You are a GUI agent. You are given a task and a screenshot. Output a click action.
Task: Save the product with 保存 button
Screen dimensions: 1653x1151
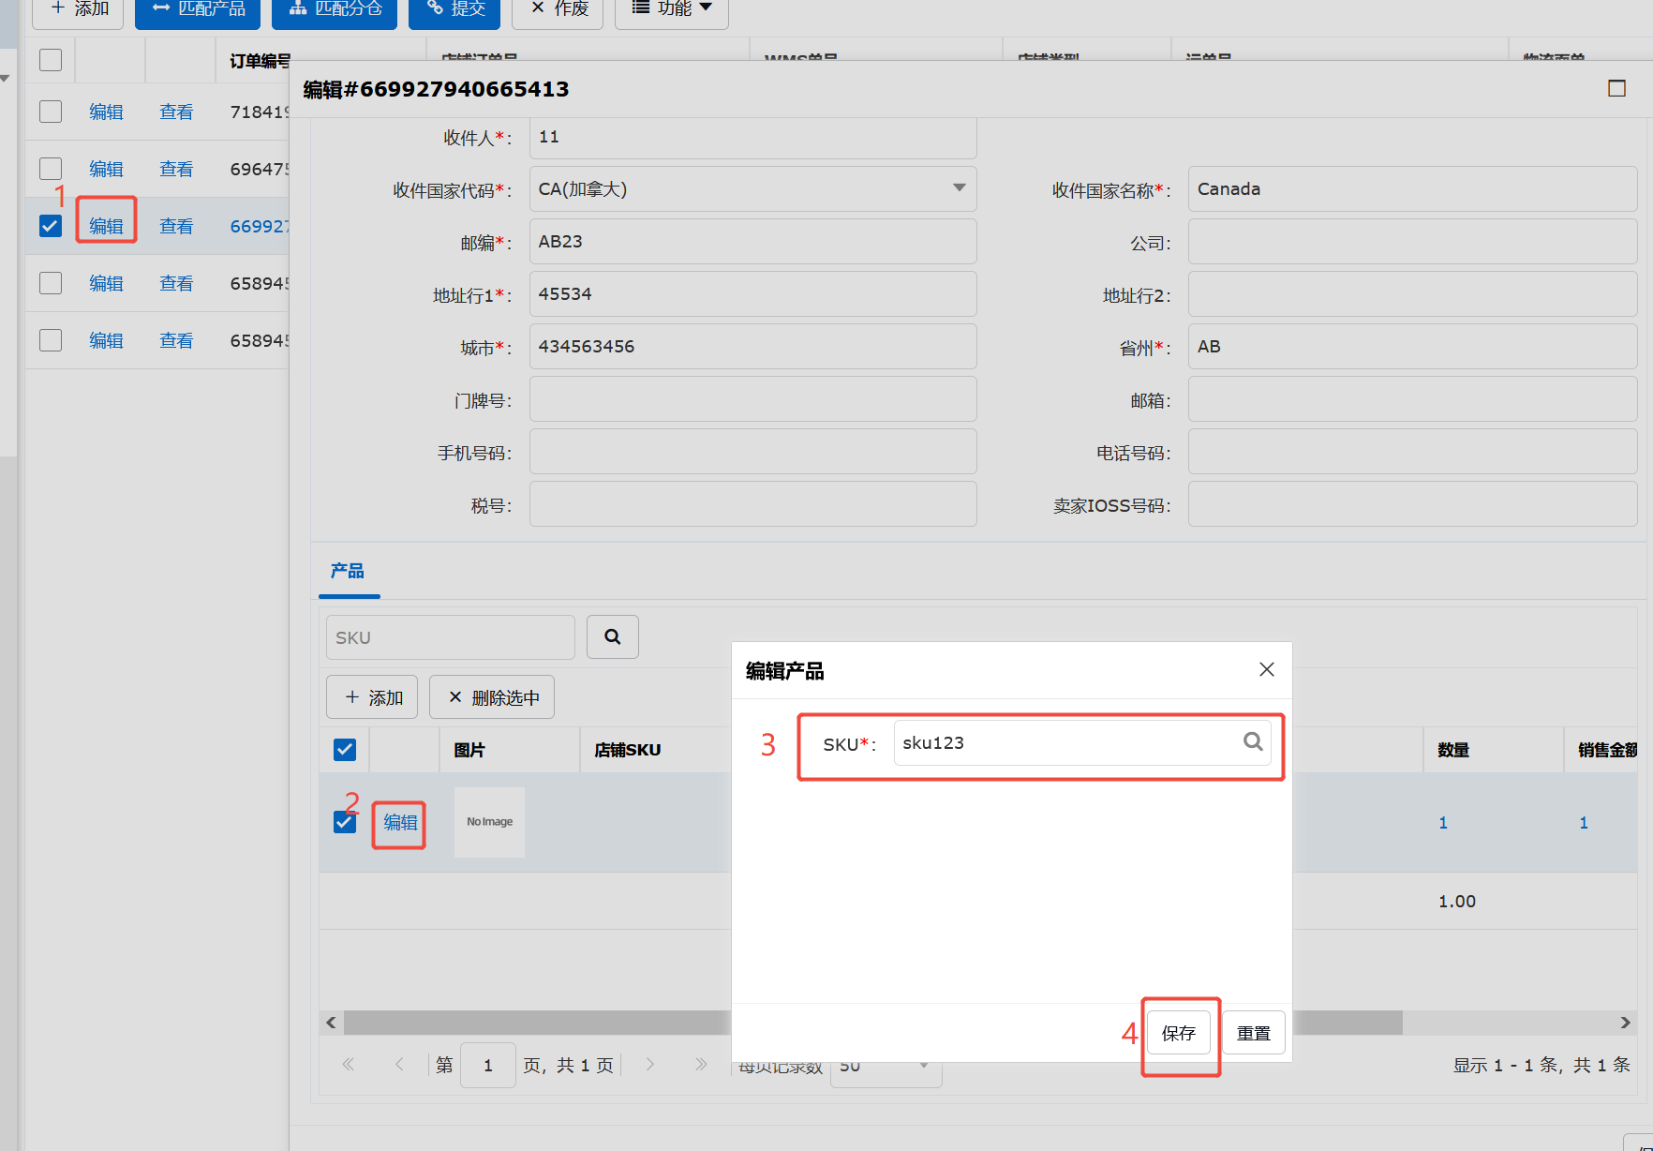1179,1032
